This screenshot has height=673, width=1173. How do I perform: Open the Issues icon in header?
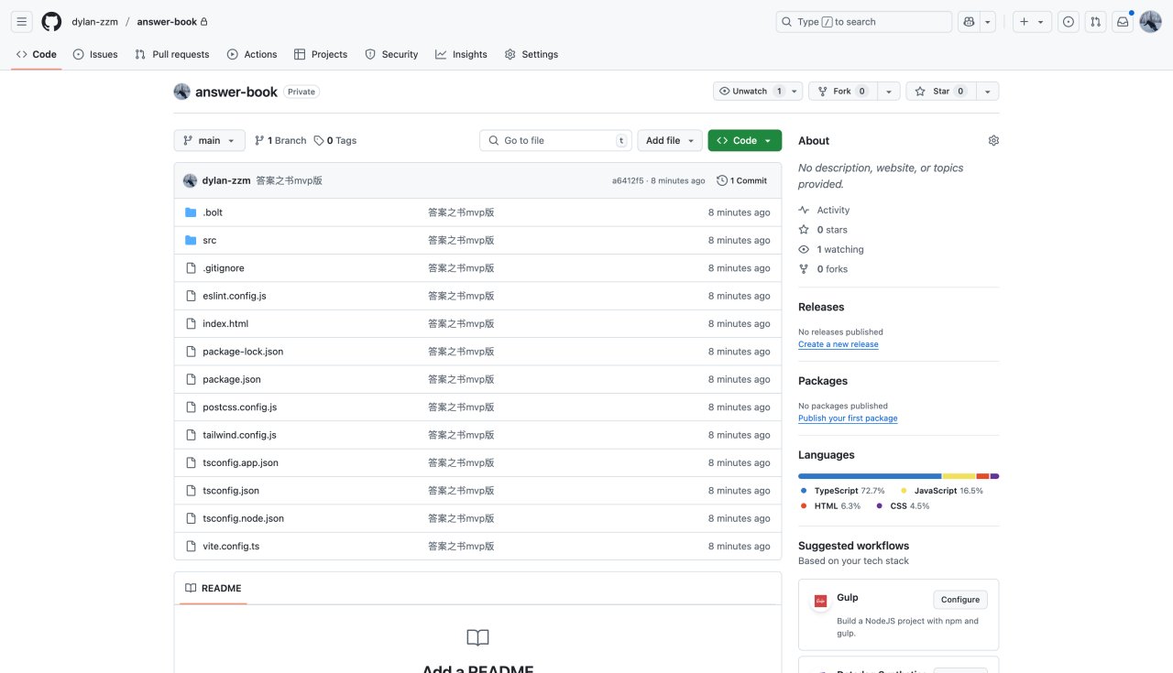coord(1068,22)
